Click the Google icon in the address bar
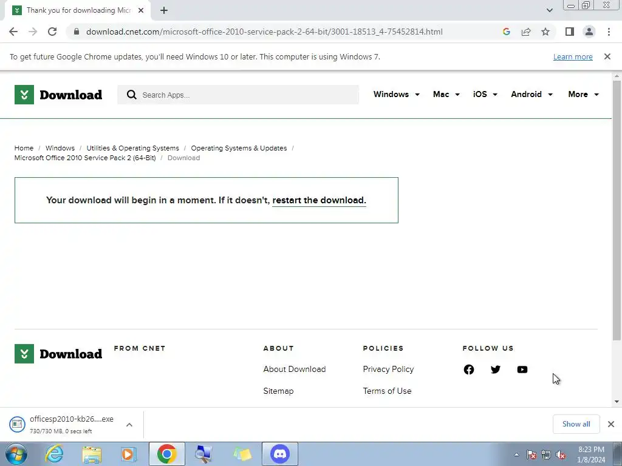Viewport: 622px width, 466px height. point(506,32)
